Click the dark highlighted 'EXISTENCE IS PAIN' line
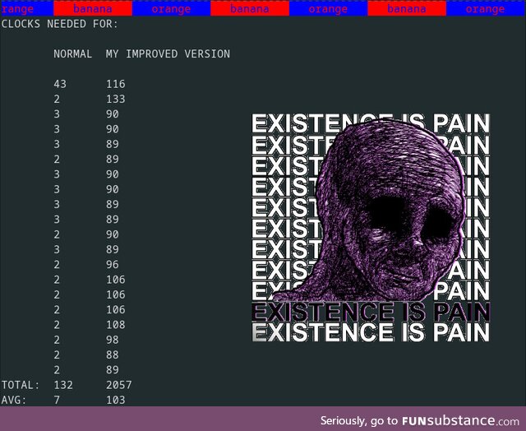 pos(370,312)
